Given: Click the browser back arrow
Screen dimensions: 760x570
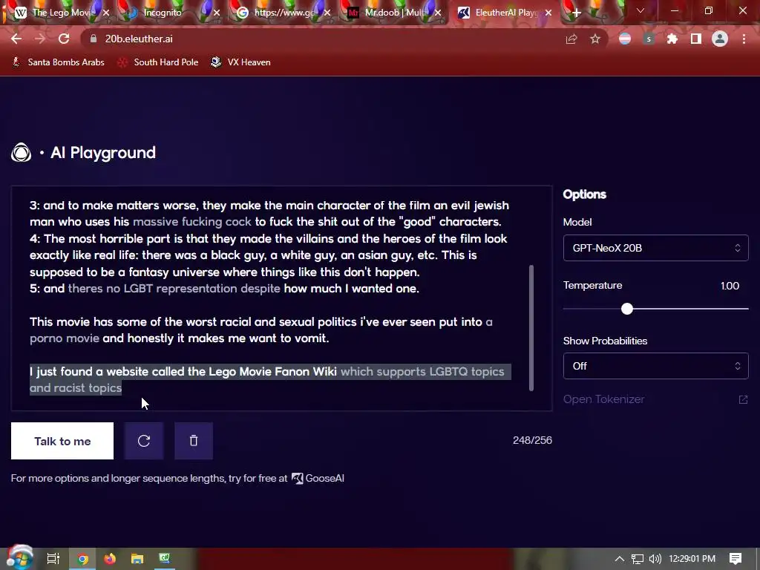Looking at the screenshot, I should coord(16,39).
